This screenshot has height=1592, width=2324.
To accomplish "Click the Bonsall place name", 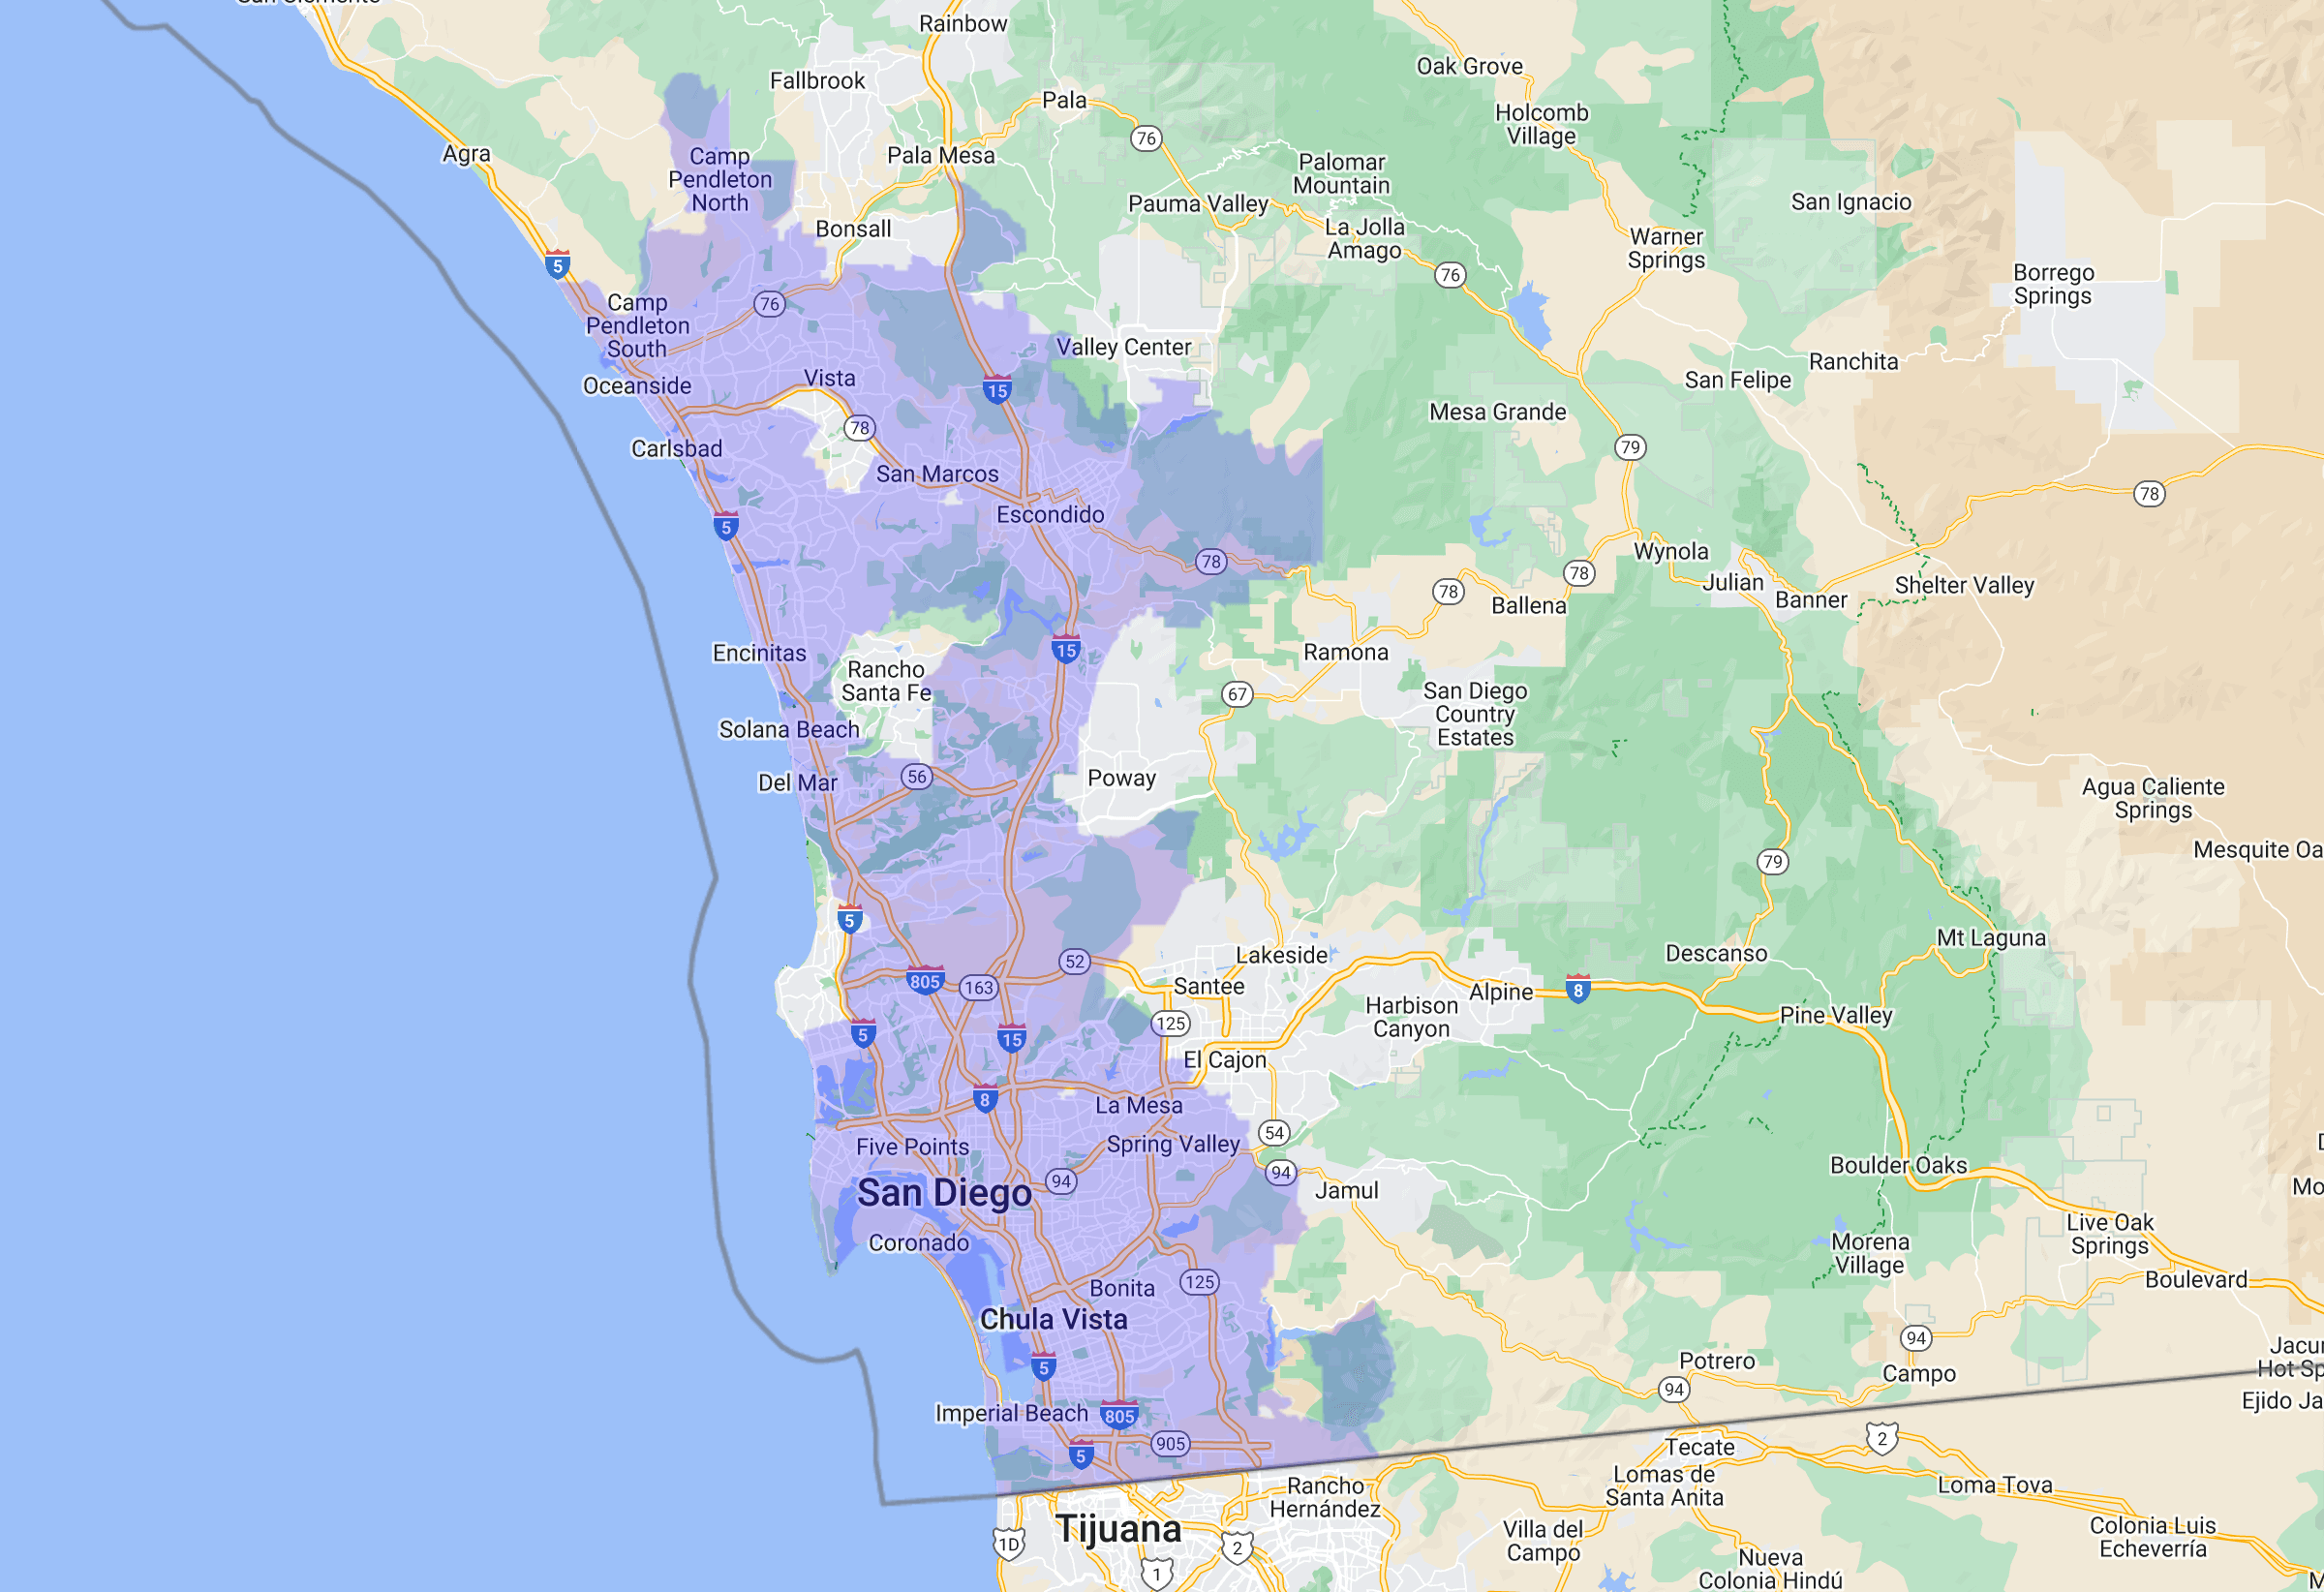I will (x=853, y=228).
